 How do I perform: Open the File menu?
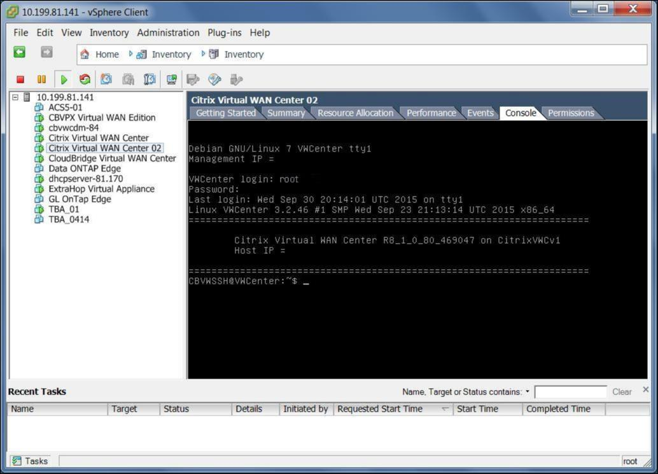pos(20,32)
